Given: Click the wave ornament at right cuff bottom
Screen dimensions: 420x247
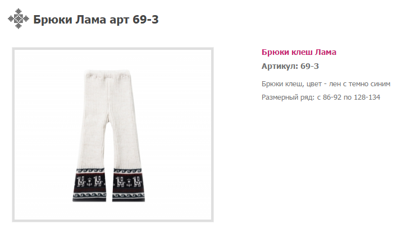Looking at the screenshot, I should [129, 195].
